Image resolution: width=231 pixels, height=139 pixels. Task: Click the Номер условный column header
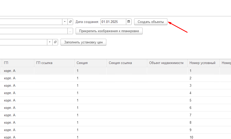tap(203, 63)
